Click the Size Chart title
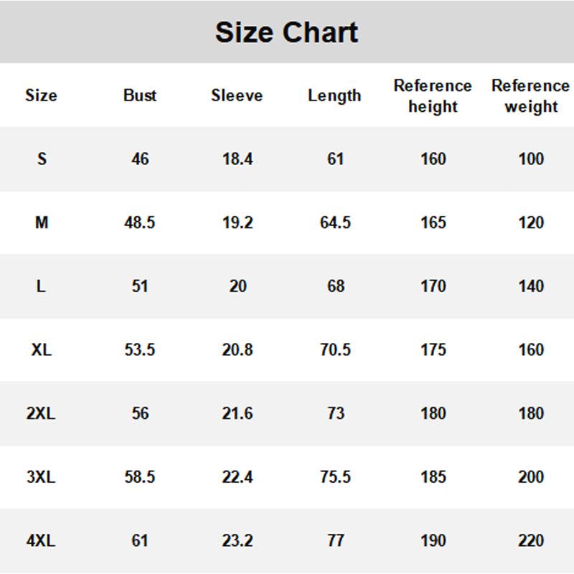 286,33
